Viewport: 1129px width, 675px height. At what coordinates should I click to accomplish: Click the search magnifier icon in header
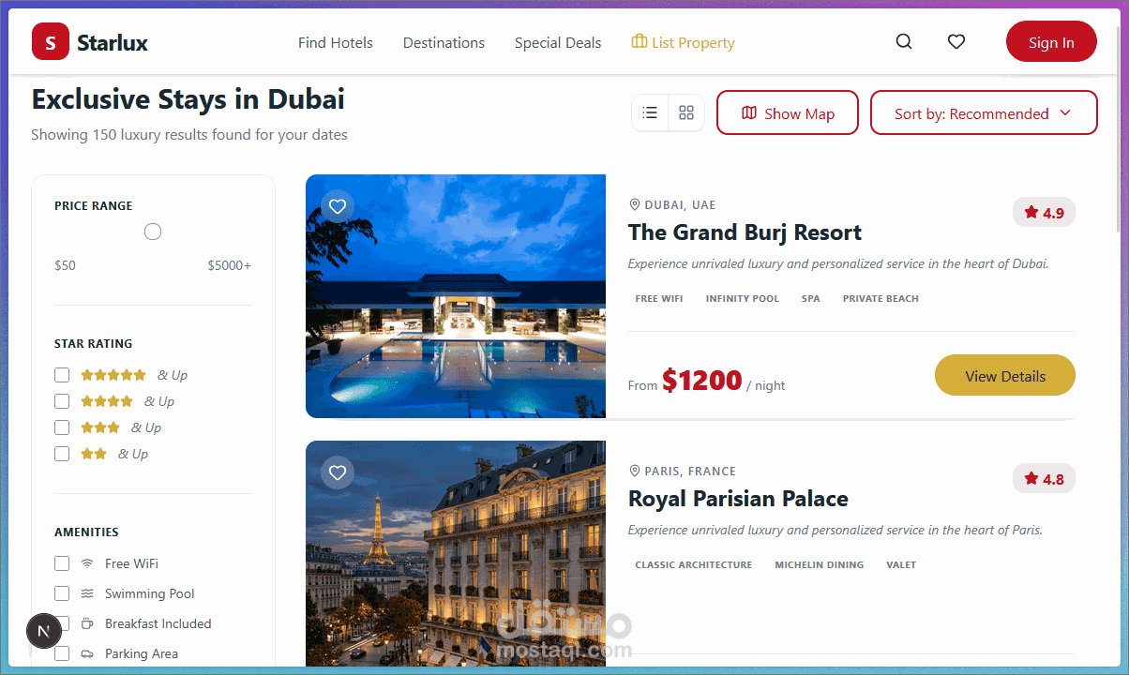(904, 42)
